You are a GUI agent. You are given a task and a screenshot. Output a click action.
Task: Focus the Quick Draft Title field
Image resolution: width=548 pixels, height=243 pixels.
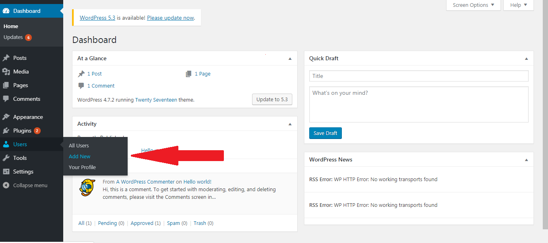click(419, 76)
